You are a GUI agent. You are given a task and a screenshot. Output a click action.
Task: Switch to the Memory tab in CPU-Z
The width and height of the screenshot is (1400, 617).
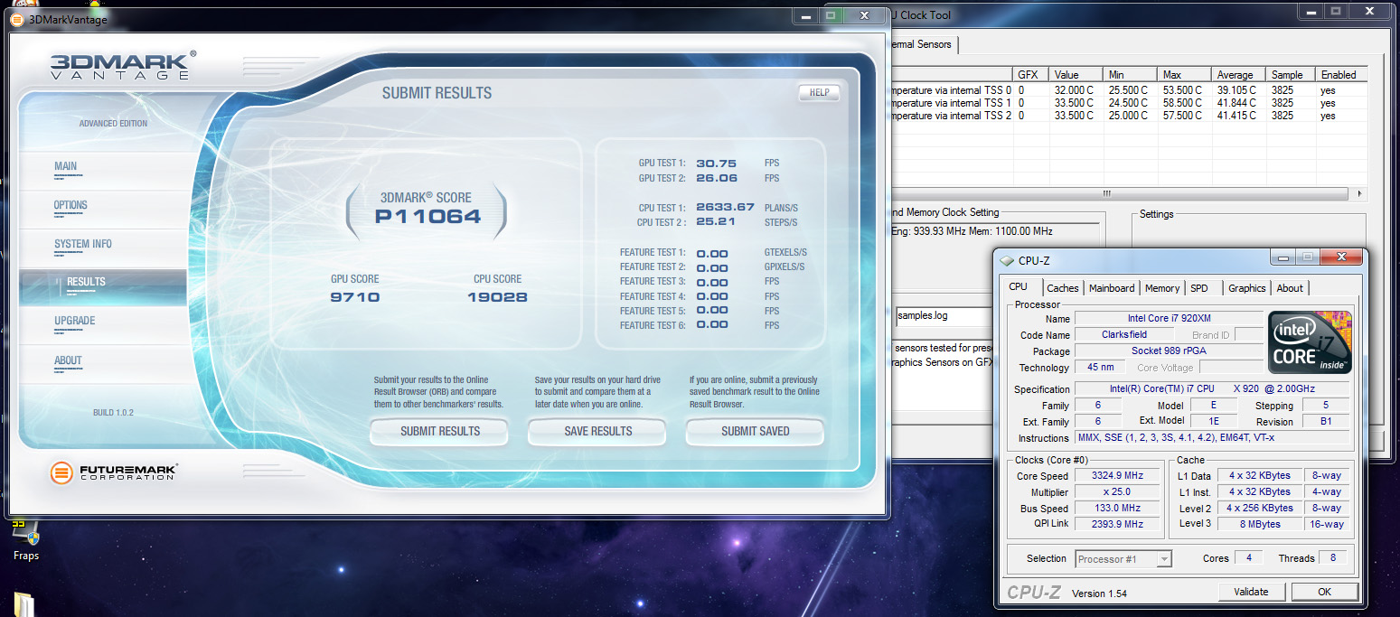[x=1162, y=288]
